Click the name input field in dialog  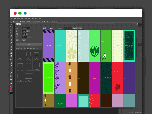(x=26, y=28)
